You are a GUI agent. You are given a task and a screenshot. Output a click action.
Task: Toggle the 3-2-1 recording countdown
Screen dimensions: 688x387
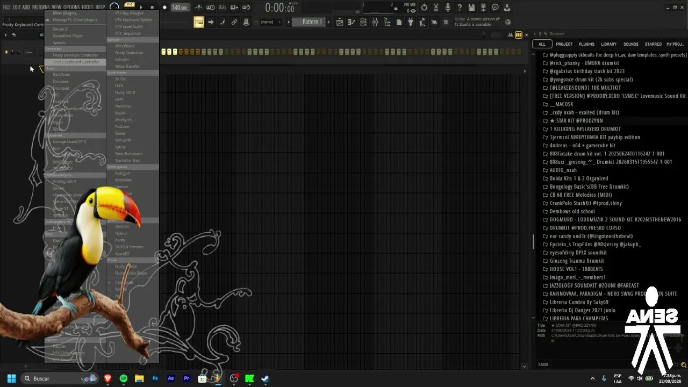(223, 8)
